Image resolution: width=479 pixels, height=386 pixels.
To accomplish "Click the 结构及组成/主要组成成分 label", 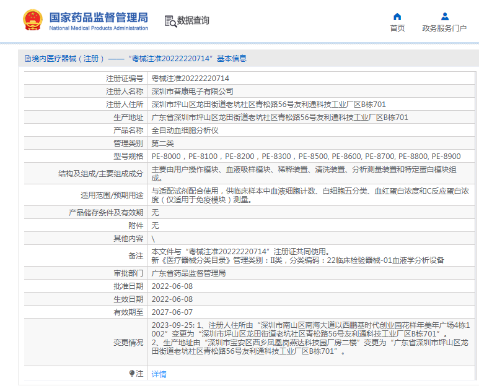I will tap(101, 173).
